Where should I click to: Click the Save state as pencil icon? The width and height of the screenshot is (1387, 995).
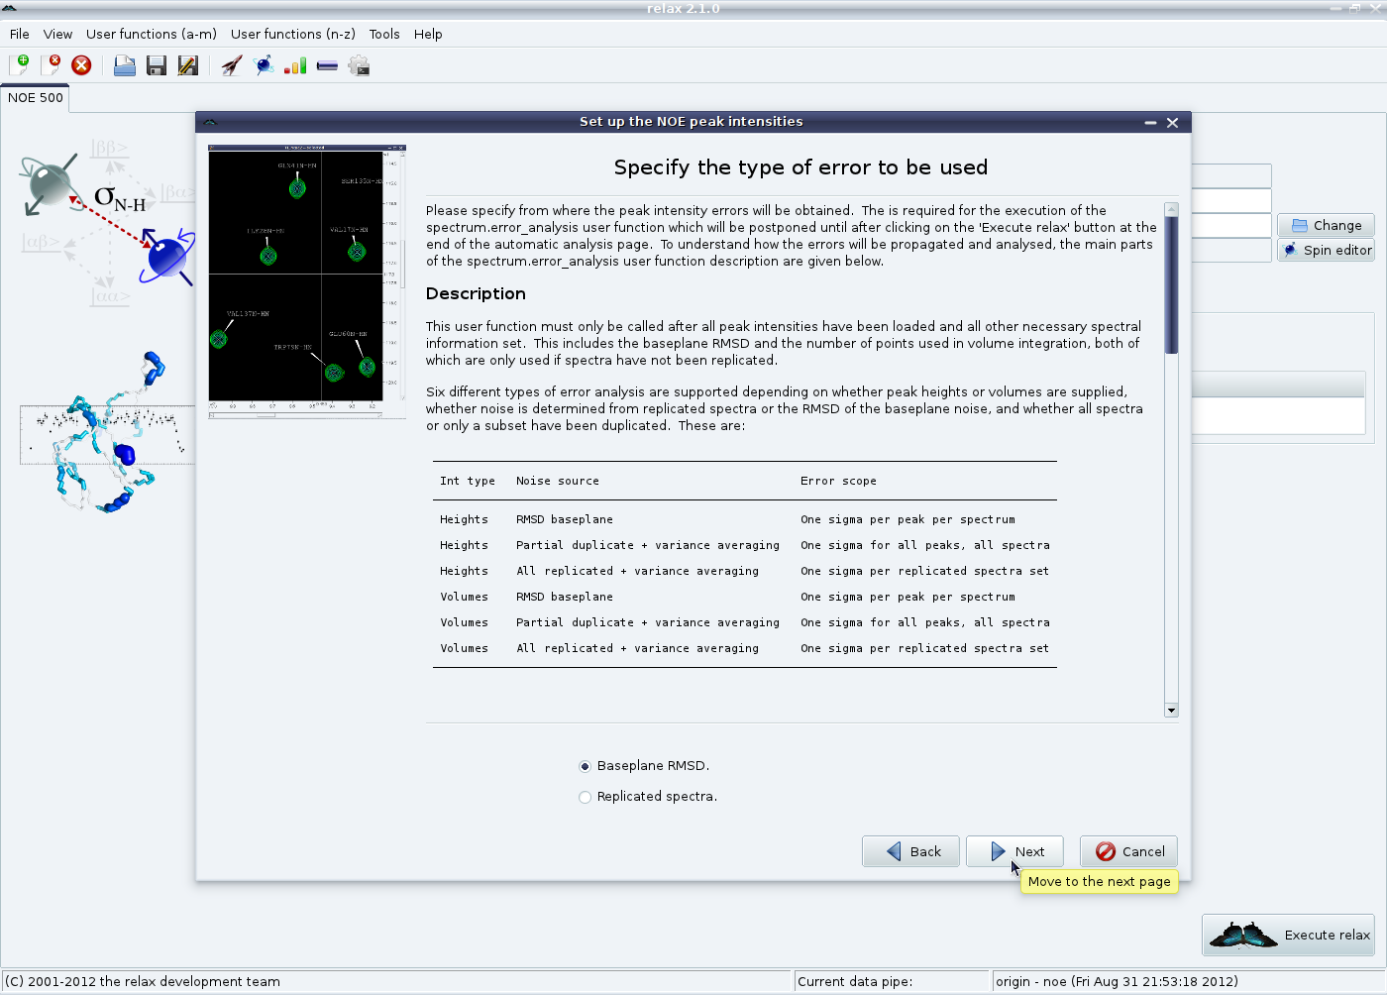187,66
